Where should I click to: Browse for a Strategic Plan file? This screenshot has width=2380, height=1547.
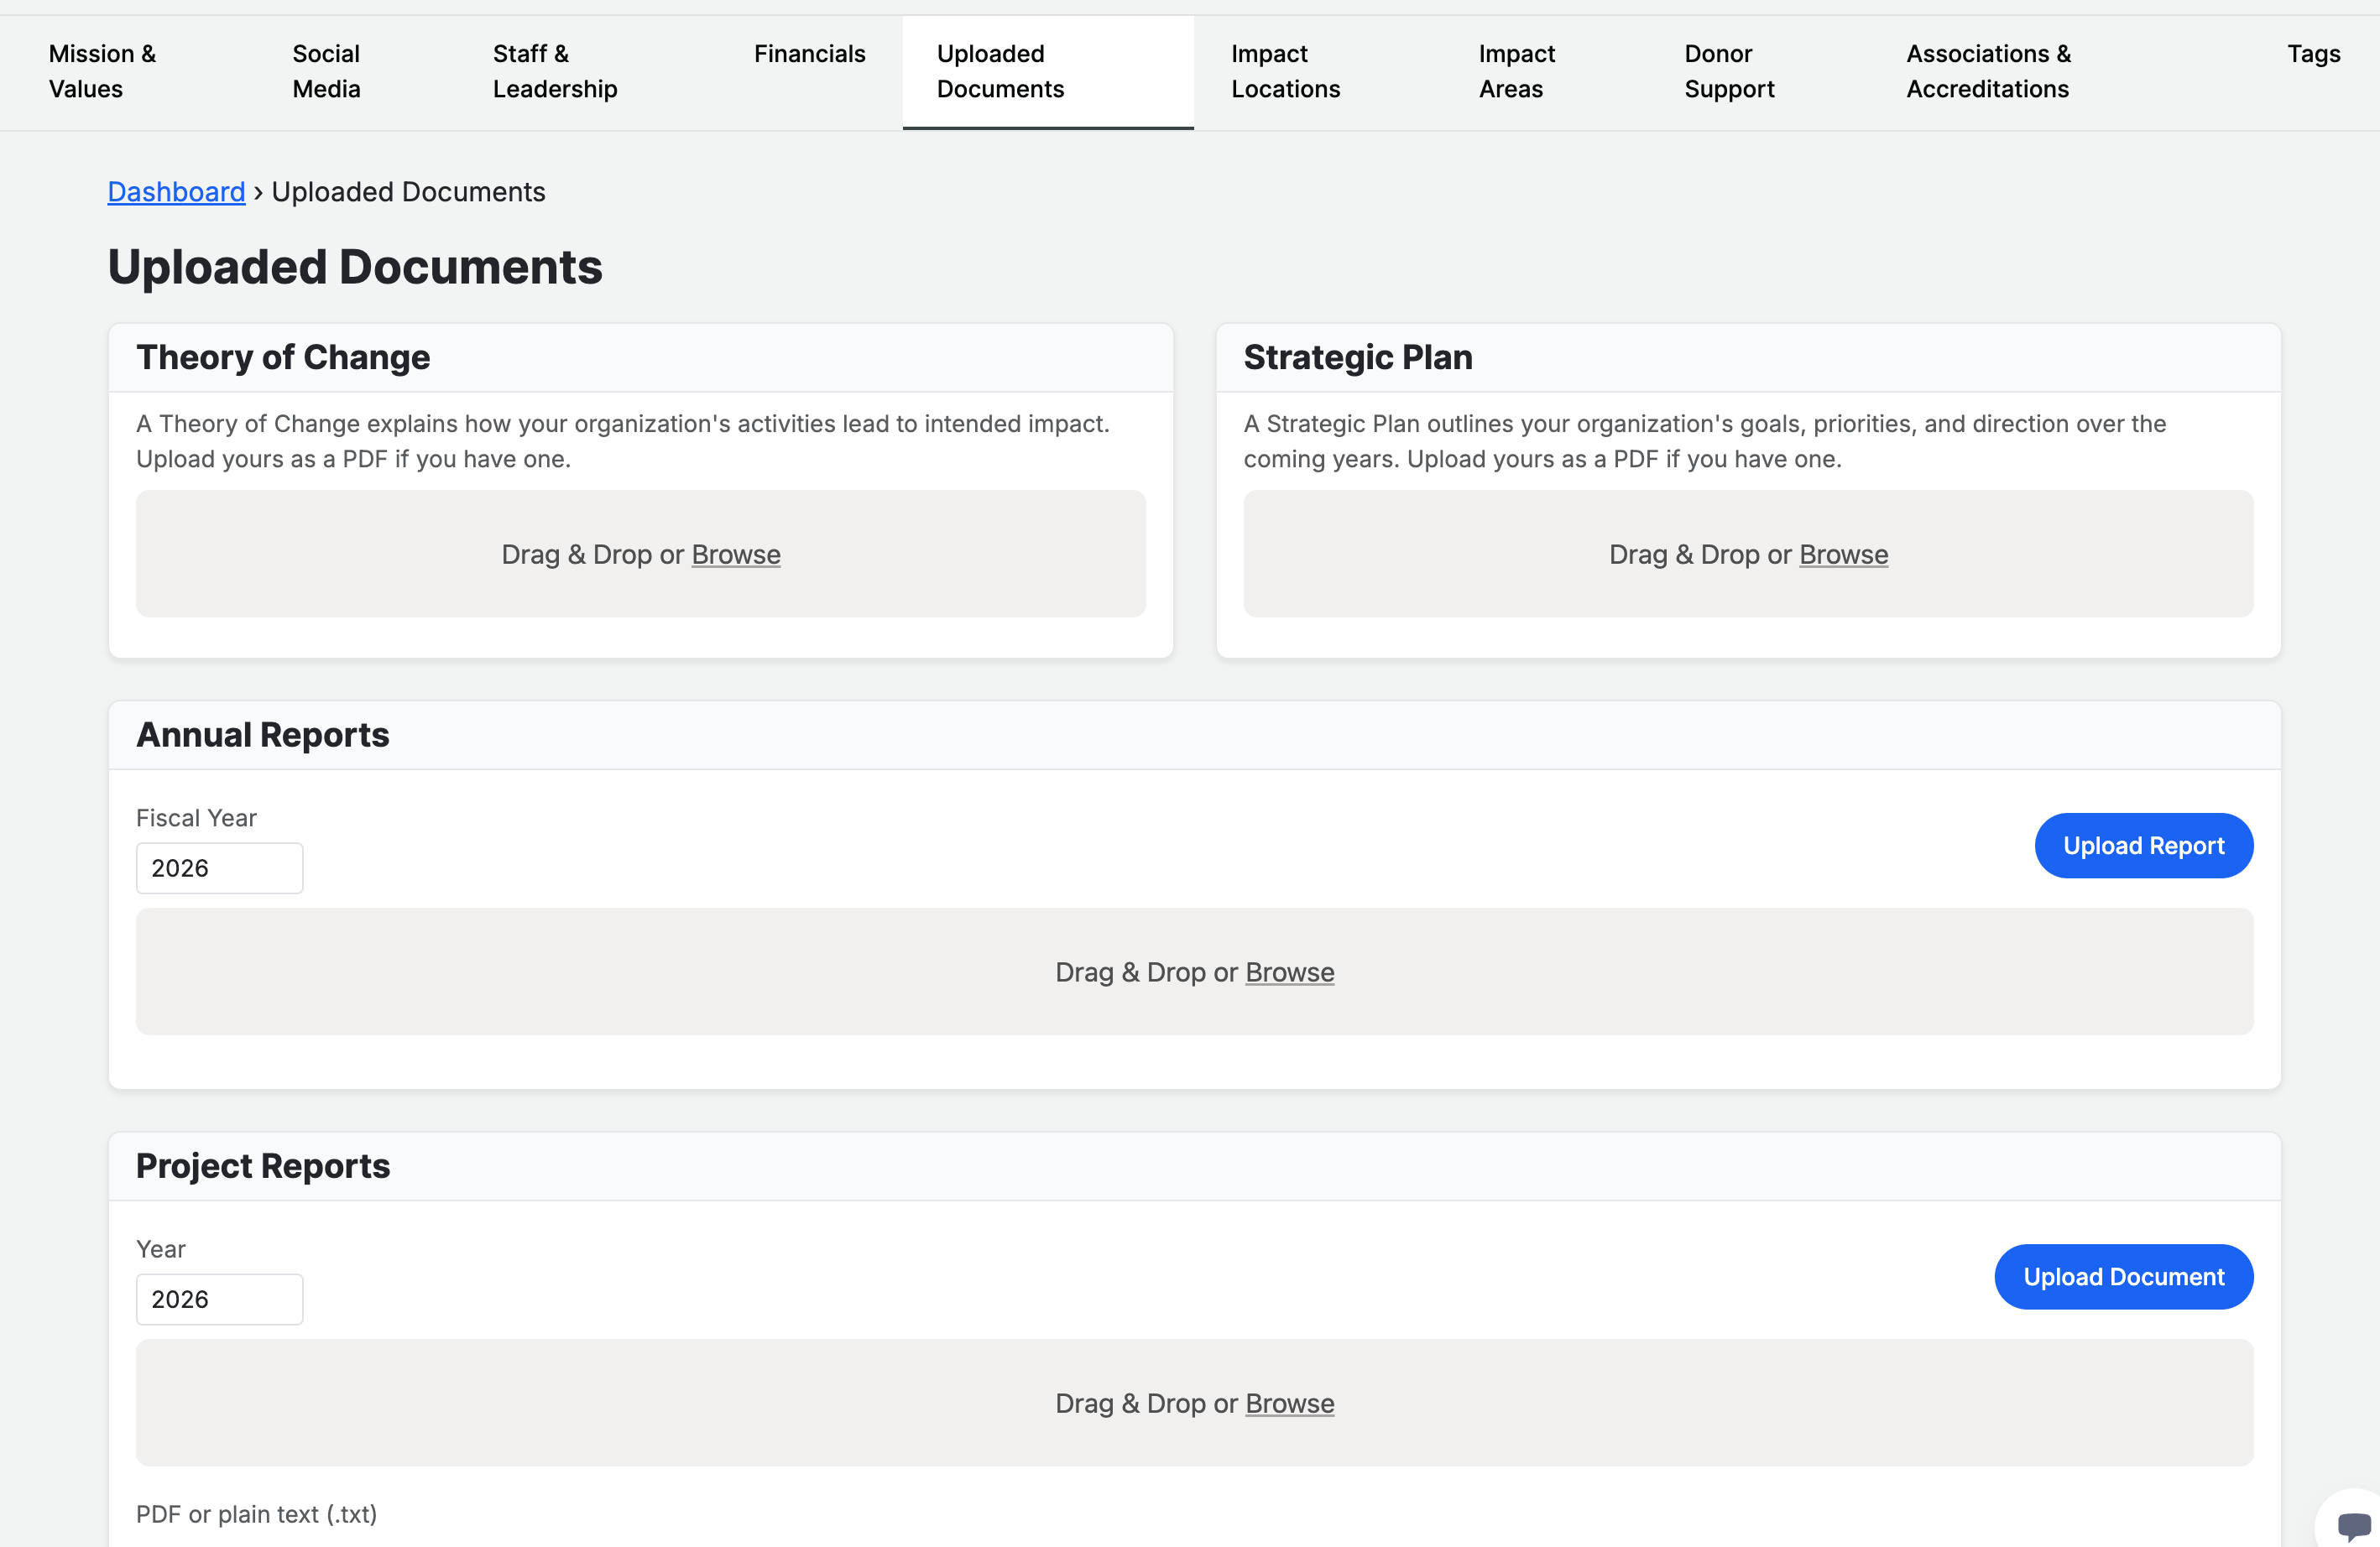tap(1842, 555)
